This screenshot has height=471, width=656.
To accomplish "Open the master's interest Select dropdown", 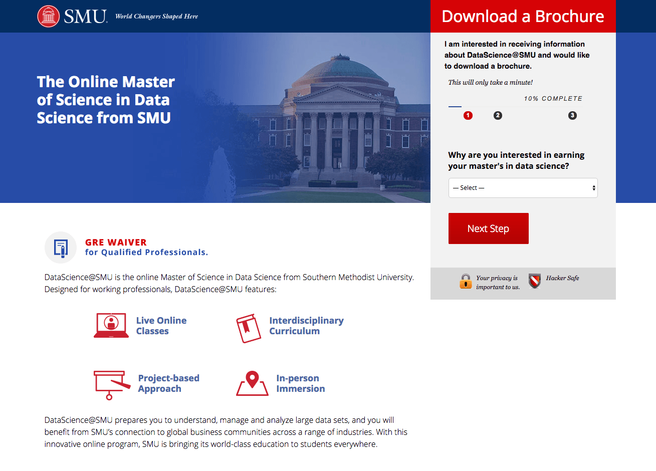I will (523, 188).
